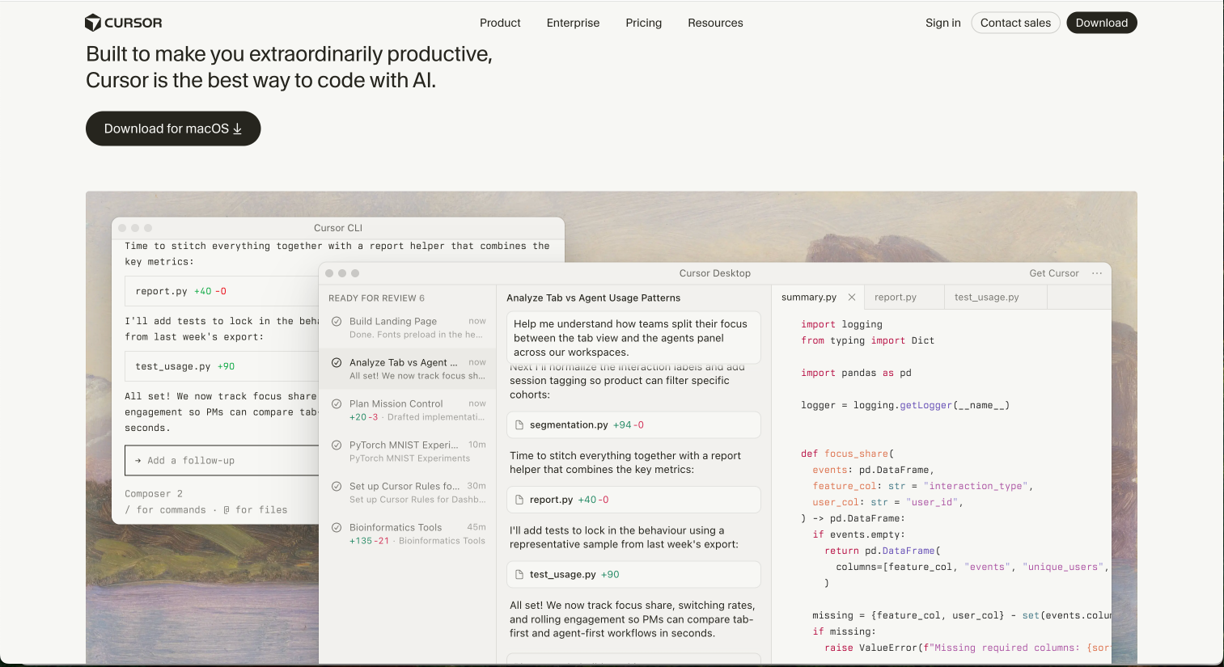This screenshot has height=667, width=1224.
Task: Open the Resources menu
Action: tap(715, 23)
